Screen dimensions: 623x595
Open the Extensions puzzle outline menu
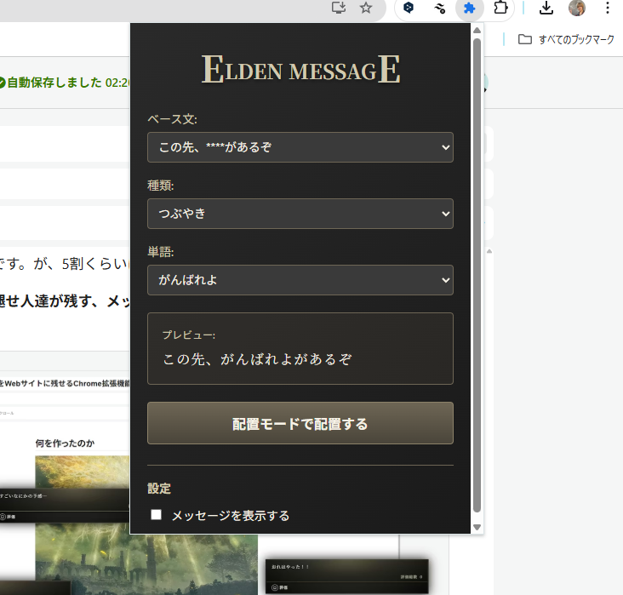click(x=500, y=8)
